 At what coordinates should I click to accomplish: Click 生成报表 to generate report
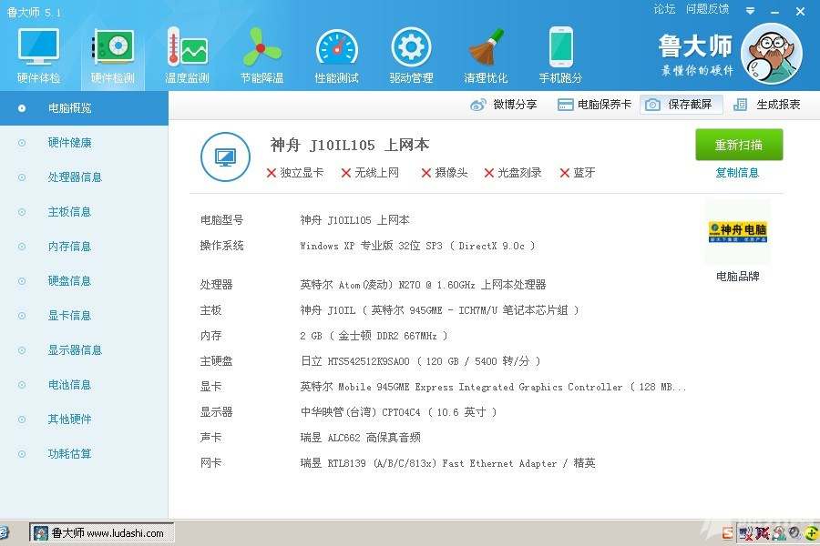[x=767, y=105]
